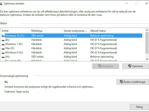Click the drive list scrollbar thumb
Screen dimensions: 149x112
[147, 43]
